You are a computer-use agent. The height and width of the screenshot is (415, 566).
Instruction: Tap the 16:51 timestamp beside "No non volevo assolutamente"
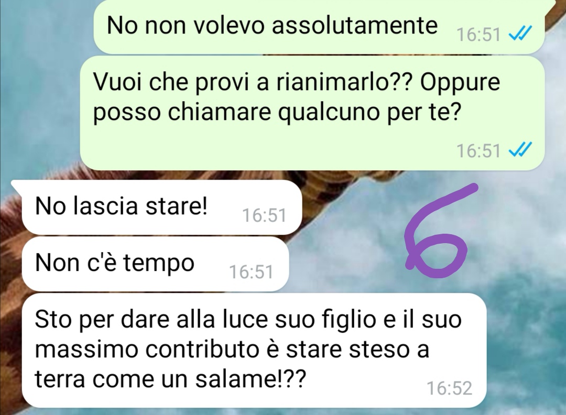[x=478, y=35]
